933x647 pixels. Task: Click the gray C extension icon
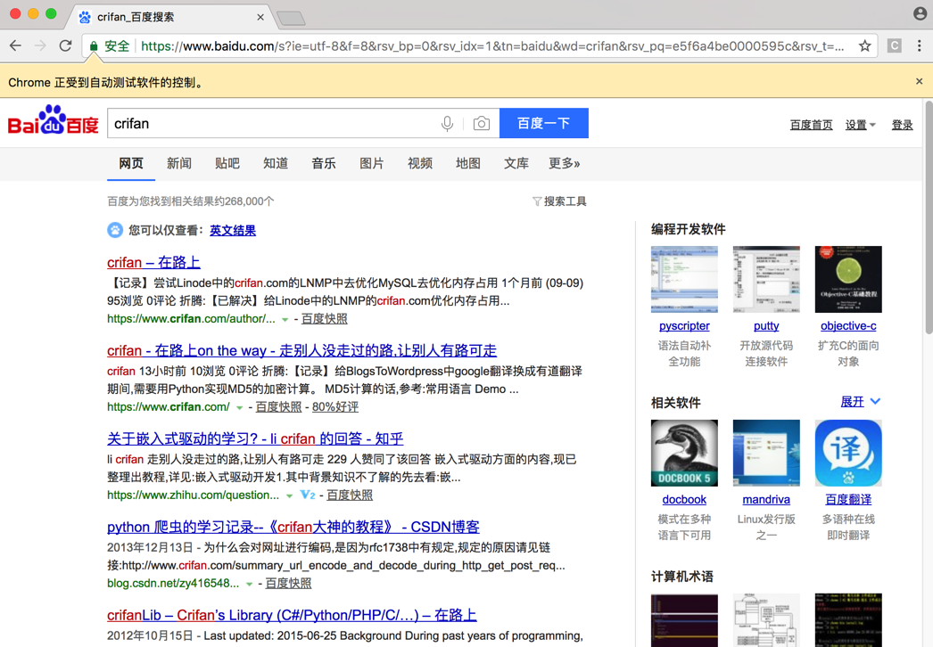(x=895, y=45)
